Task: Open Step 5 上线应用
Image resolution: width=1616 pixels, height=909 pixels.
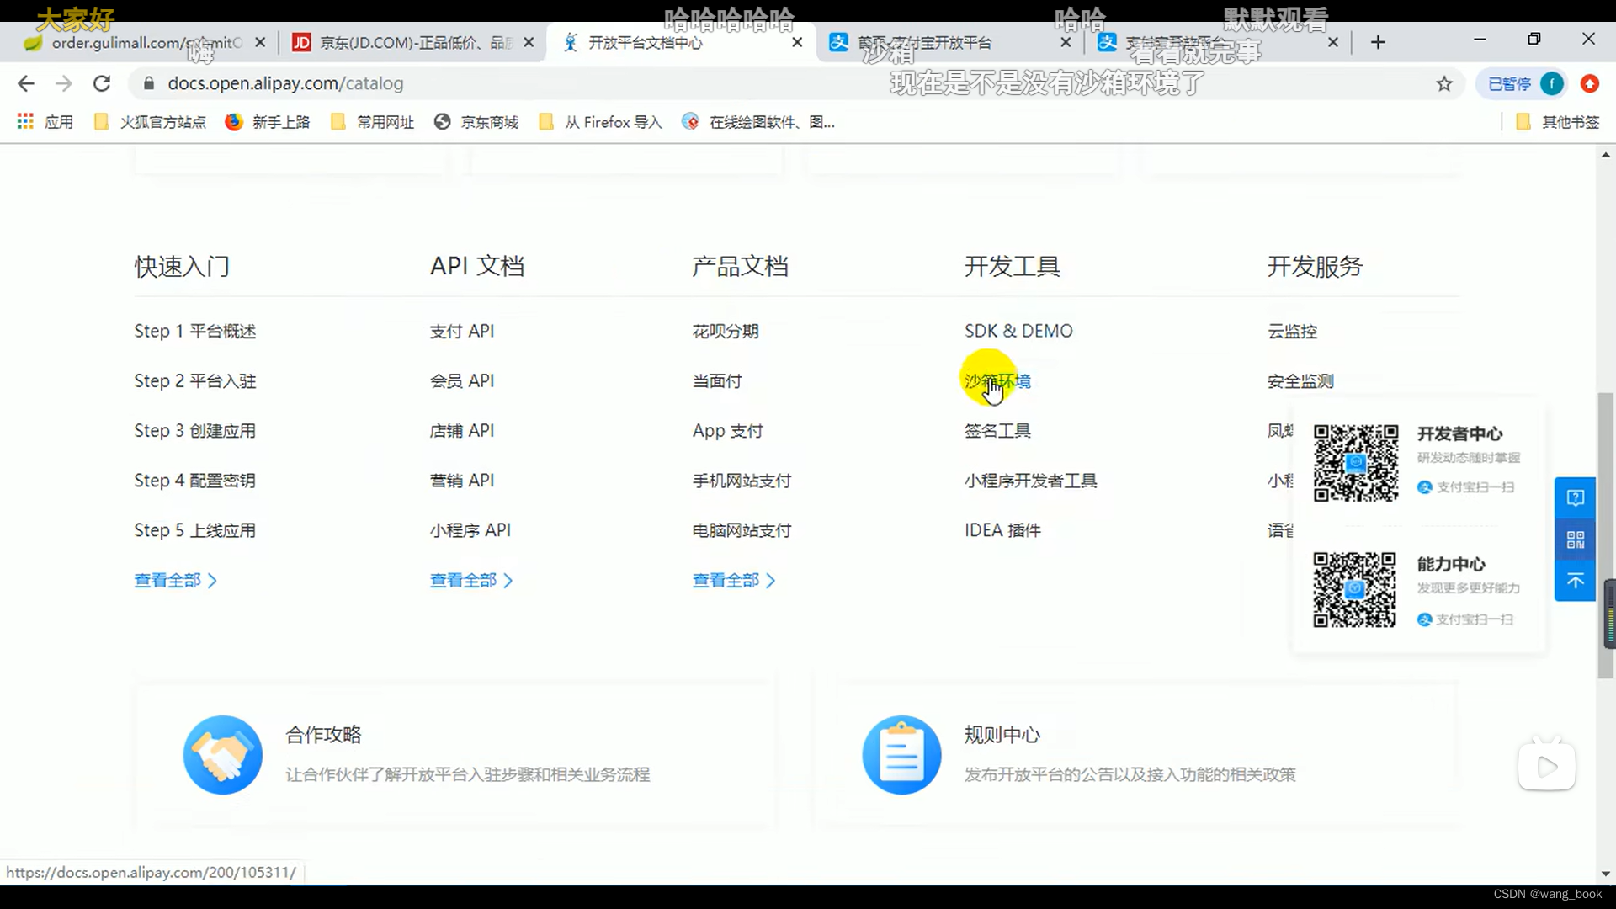Action: click(195, 530)
